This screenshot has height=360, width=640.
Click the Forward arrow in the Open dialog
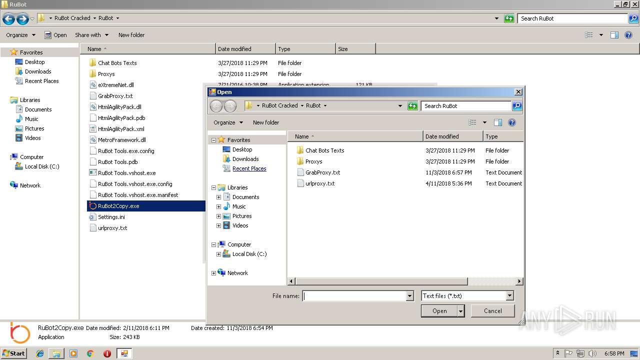[230, 105]
